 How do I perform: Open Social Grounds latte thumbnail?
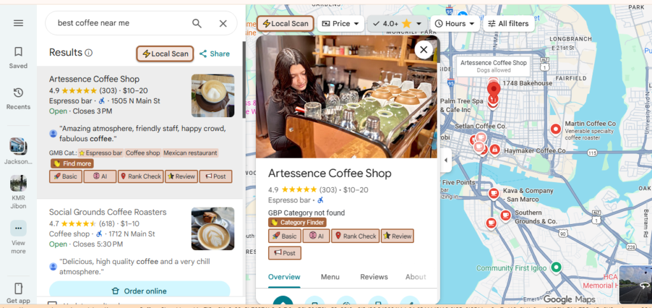point(213,228)
